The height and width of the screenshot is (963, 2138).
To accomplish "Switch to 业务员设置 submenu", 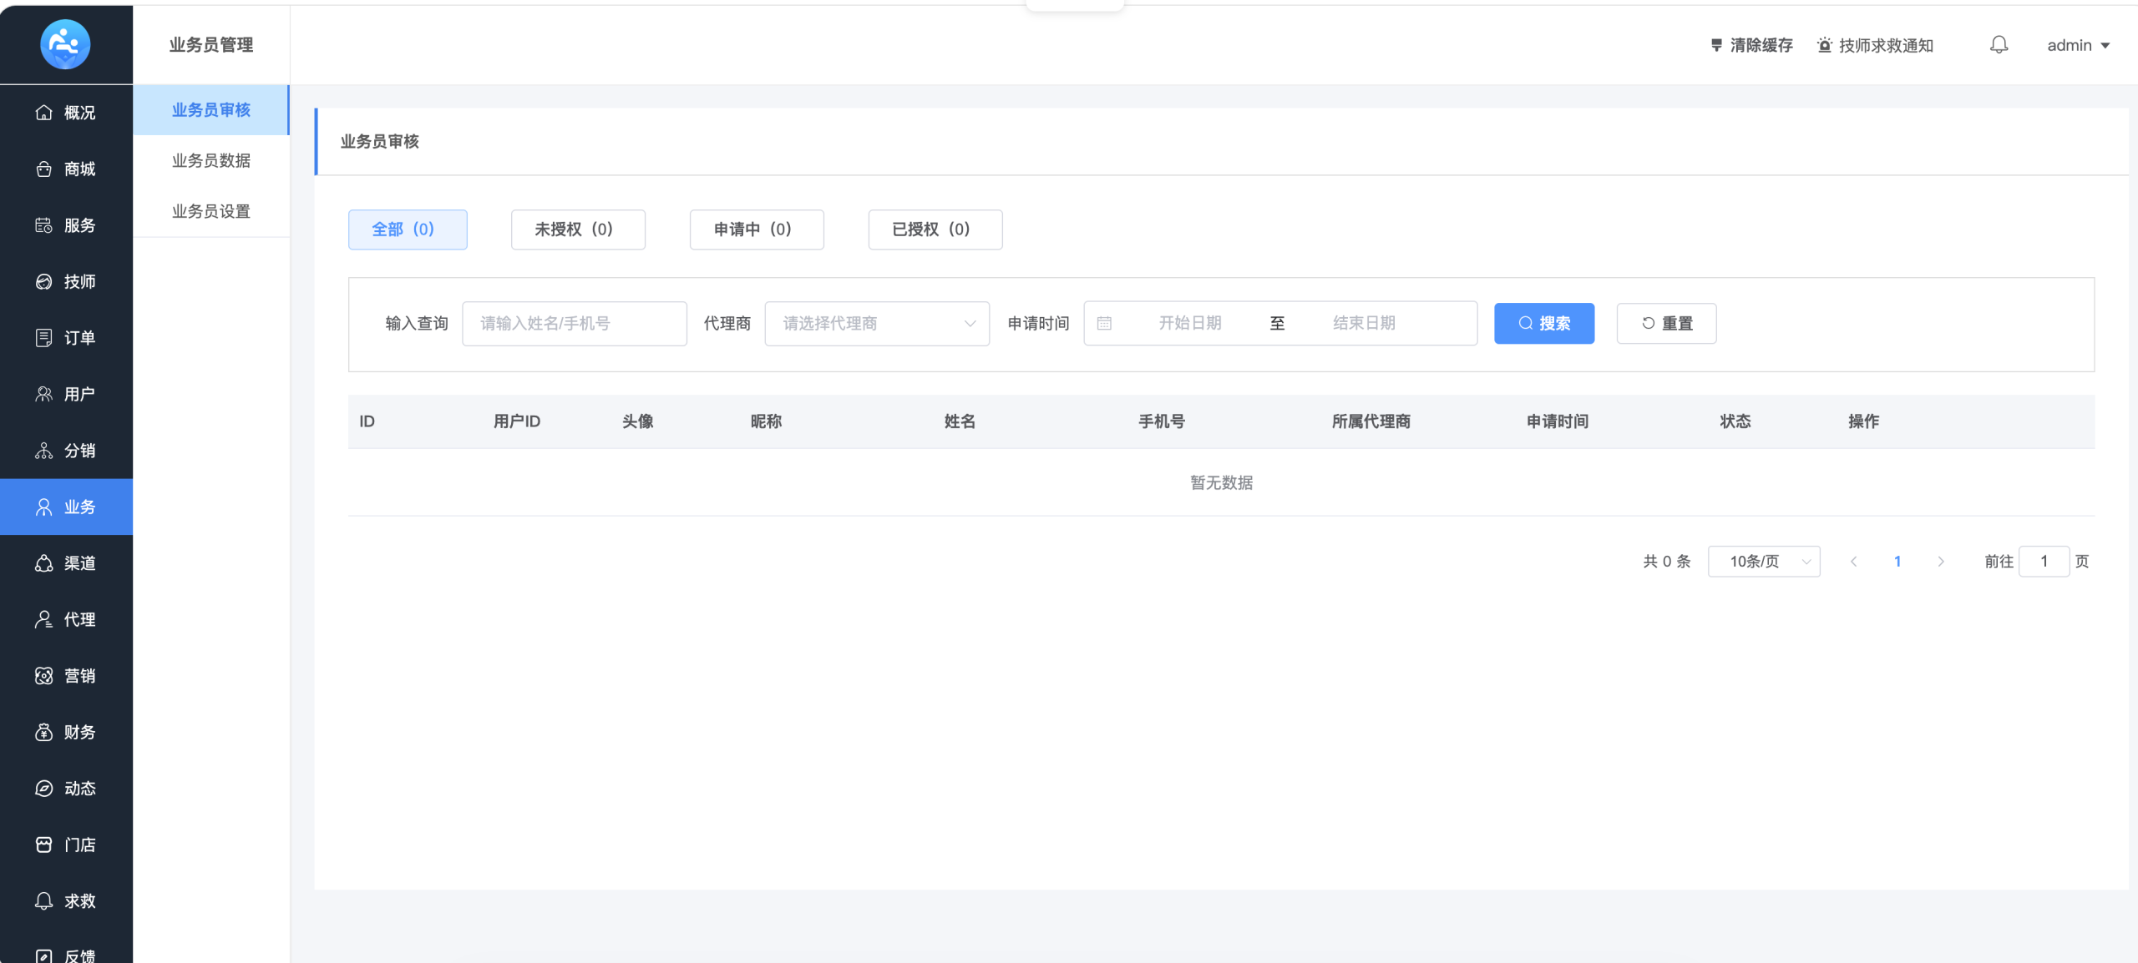I will point(211,212).
